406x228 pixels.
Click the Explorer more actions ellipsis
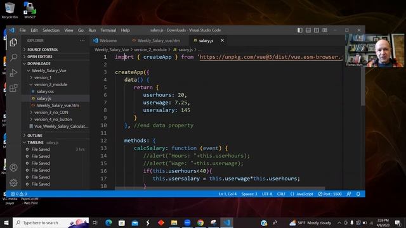(x=82, y=41)
